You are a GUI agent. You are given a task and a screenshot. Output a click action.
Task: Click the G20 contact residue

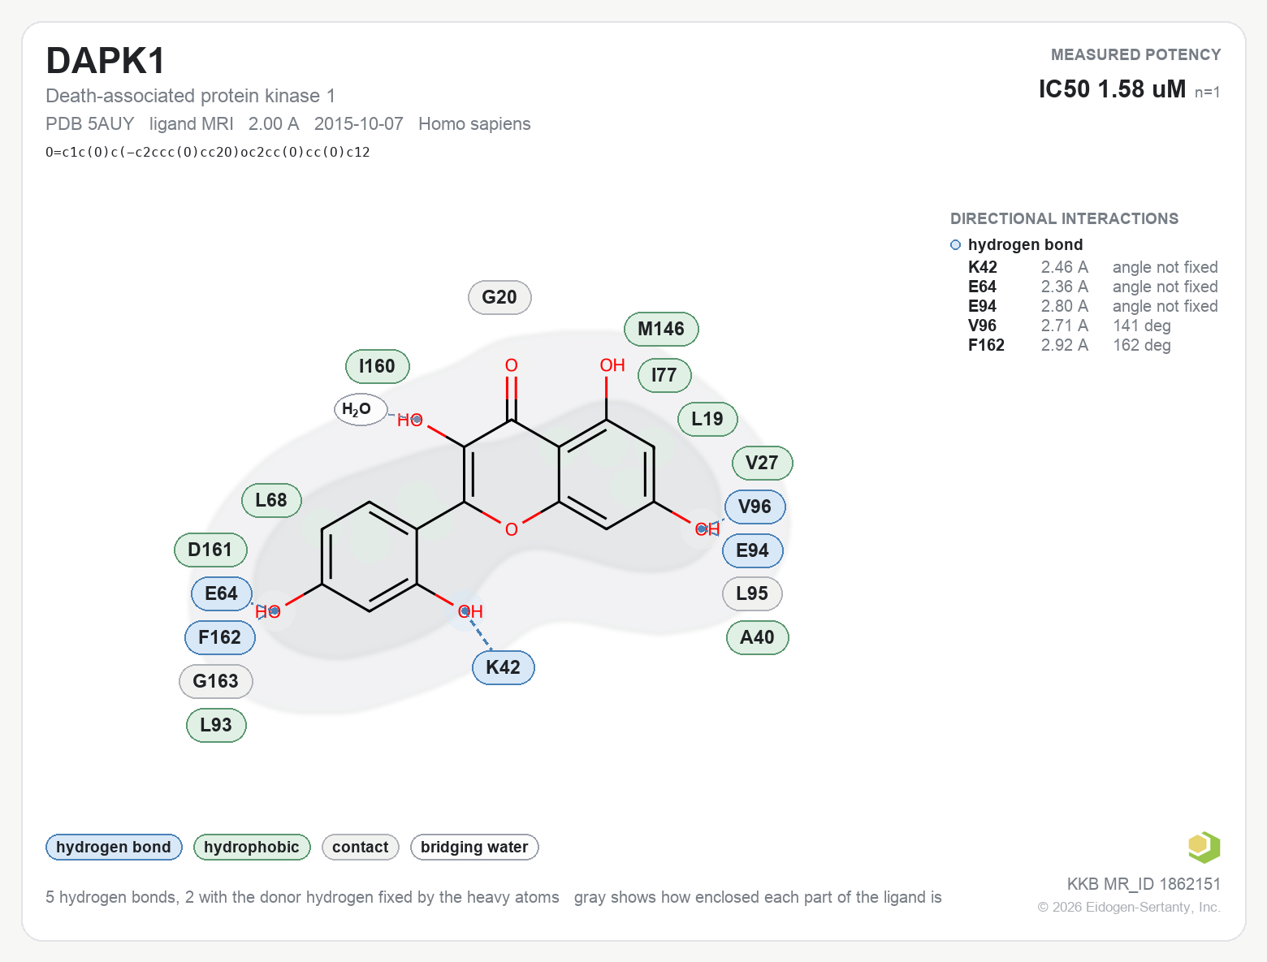pyautogui.click(x=499, y=297)
